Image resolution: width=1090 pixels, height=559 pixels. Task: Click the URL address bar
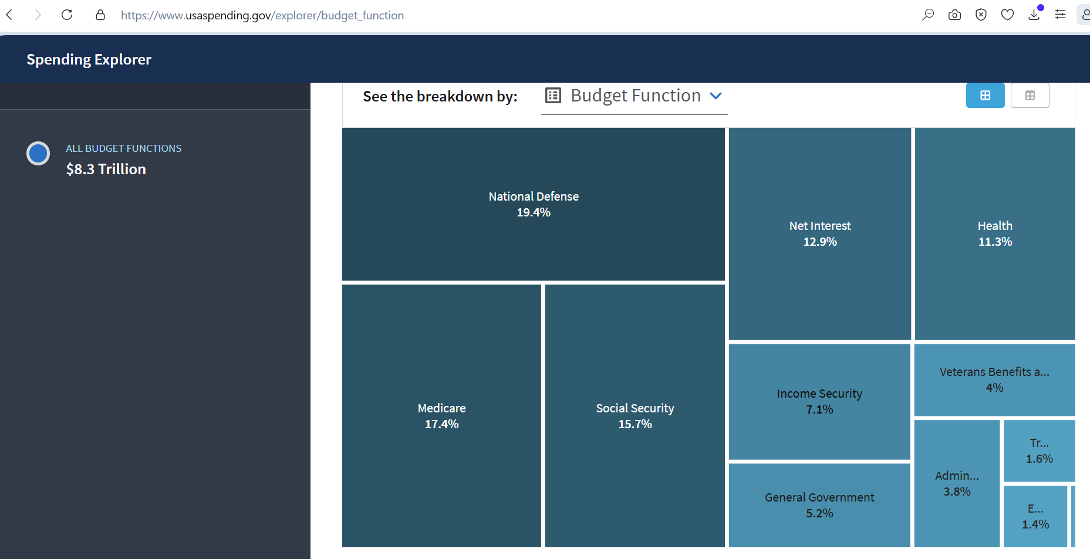(262, 15)
